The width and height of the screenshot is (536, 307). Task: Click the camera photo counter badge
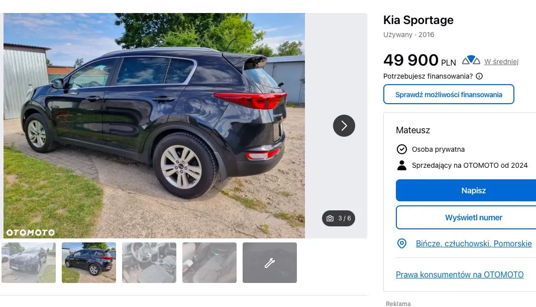[339, 218]
